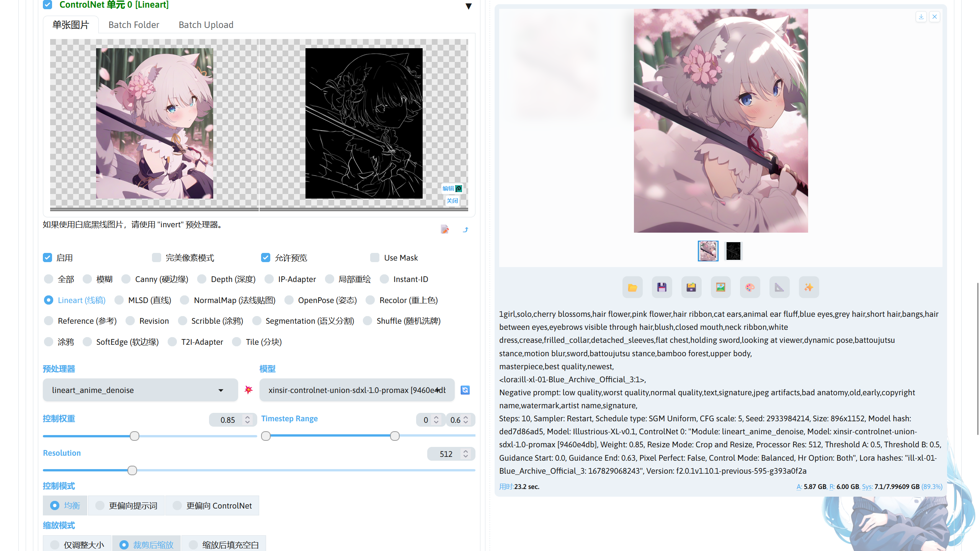This screenshot has width=980, height=551.
Task: Select the Canny (硬边缘) radio option
Action: (x=126, y=279)
